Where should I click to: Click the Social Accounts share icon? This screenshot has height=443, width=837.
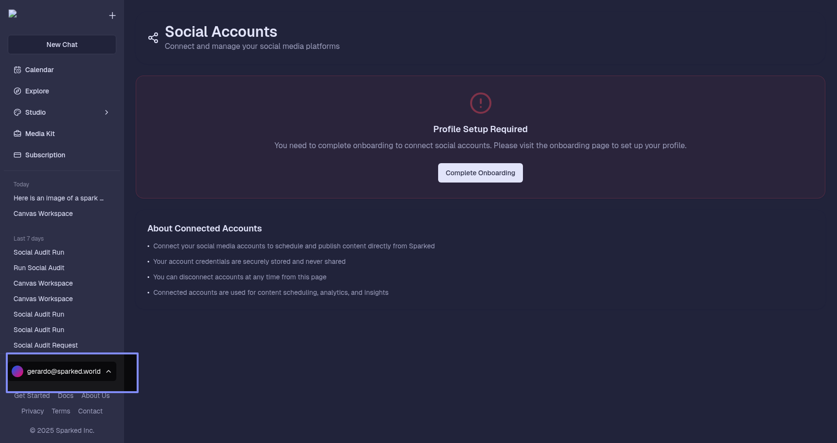pos(153,38)
